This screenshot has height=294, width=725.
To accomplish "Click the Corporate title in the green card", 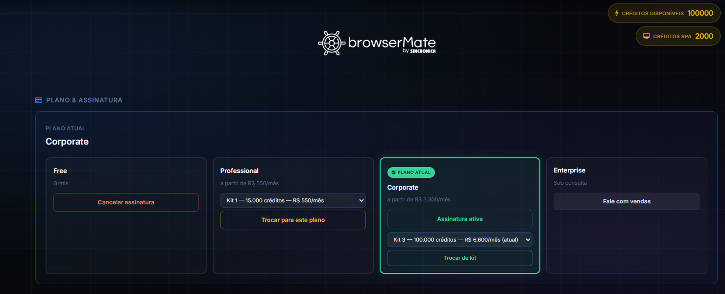I will coord(403,187).
